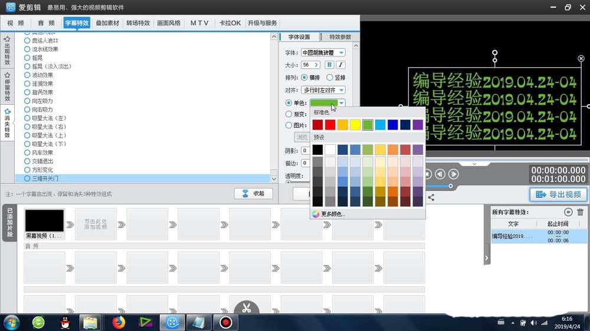Pick the purple standard color swatch
The width and height of the screenshot is (590, 331).
418,125
